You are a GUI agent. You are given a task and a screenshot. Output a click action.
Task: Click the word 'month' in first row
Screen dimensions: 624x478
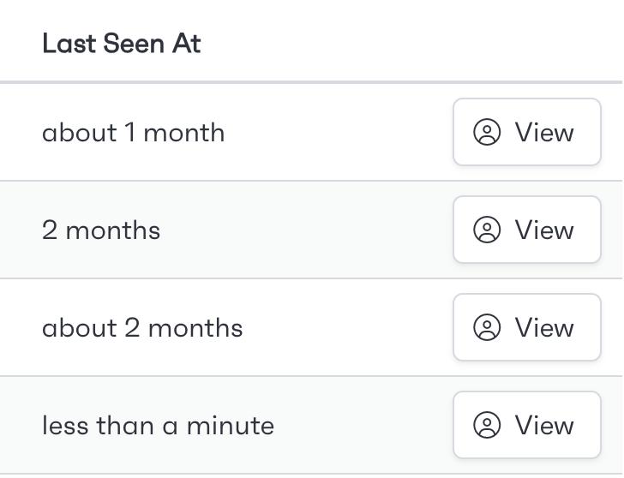pos(184,133)
